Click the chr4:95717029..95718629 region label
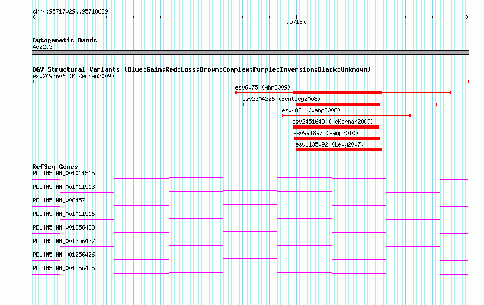This screenshot has height=305, width=484. (x=70, y=12)
